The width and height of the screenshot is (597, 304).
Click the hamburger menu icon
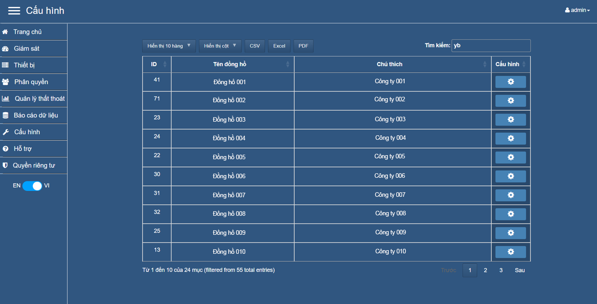tap(14, 11)
